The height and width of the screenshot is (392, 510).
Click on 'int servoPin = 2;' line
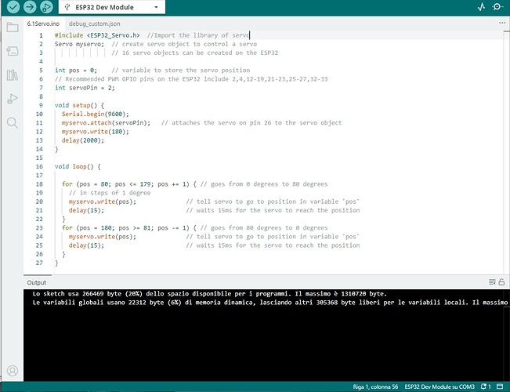[x=85, y=88]
